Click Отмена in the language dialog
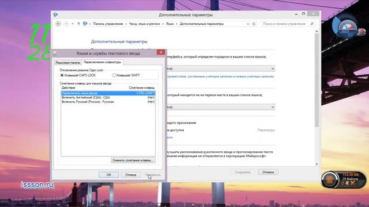369x207 pixels. tap(131, 175)
